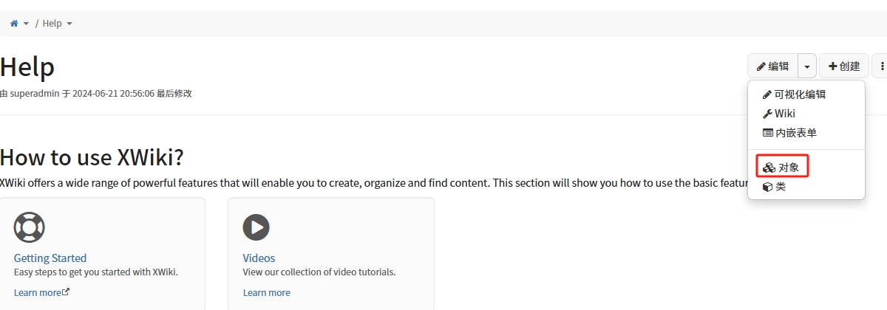This screenshot has width=887, height=310.
Task: Expand the home breadcrumb dropdown arrow
Action: coord(27,24)
